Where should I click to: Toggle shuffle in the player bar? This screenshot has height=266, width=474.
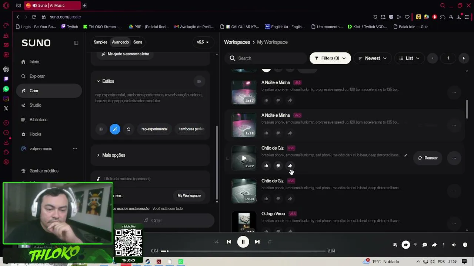click(217, 242)
